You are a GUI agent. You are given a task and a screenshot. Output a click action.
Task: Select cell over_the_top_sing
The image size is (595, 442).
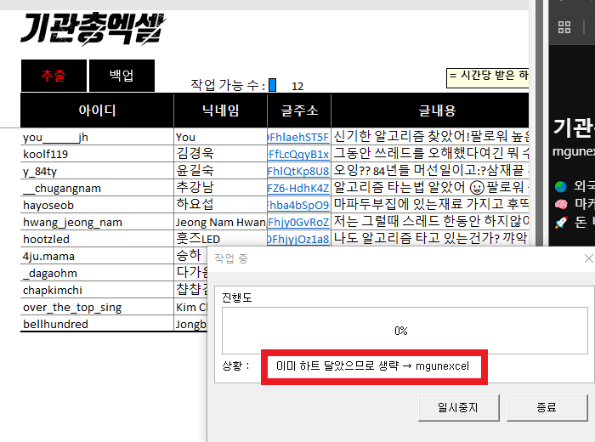click(97, 307)
